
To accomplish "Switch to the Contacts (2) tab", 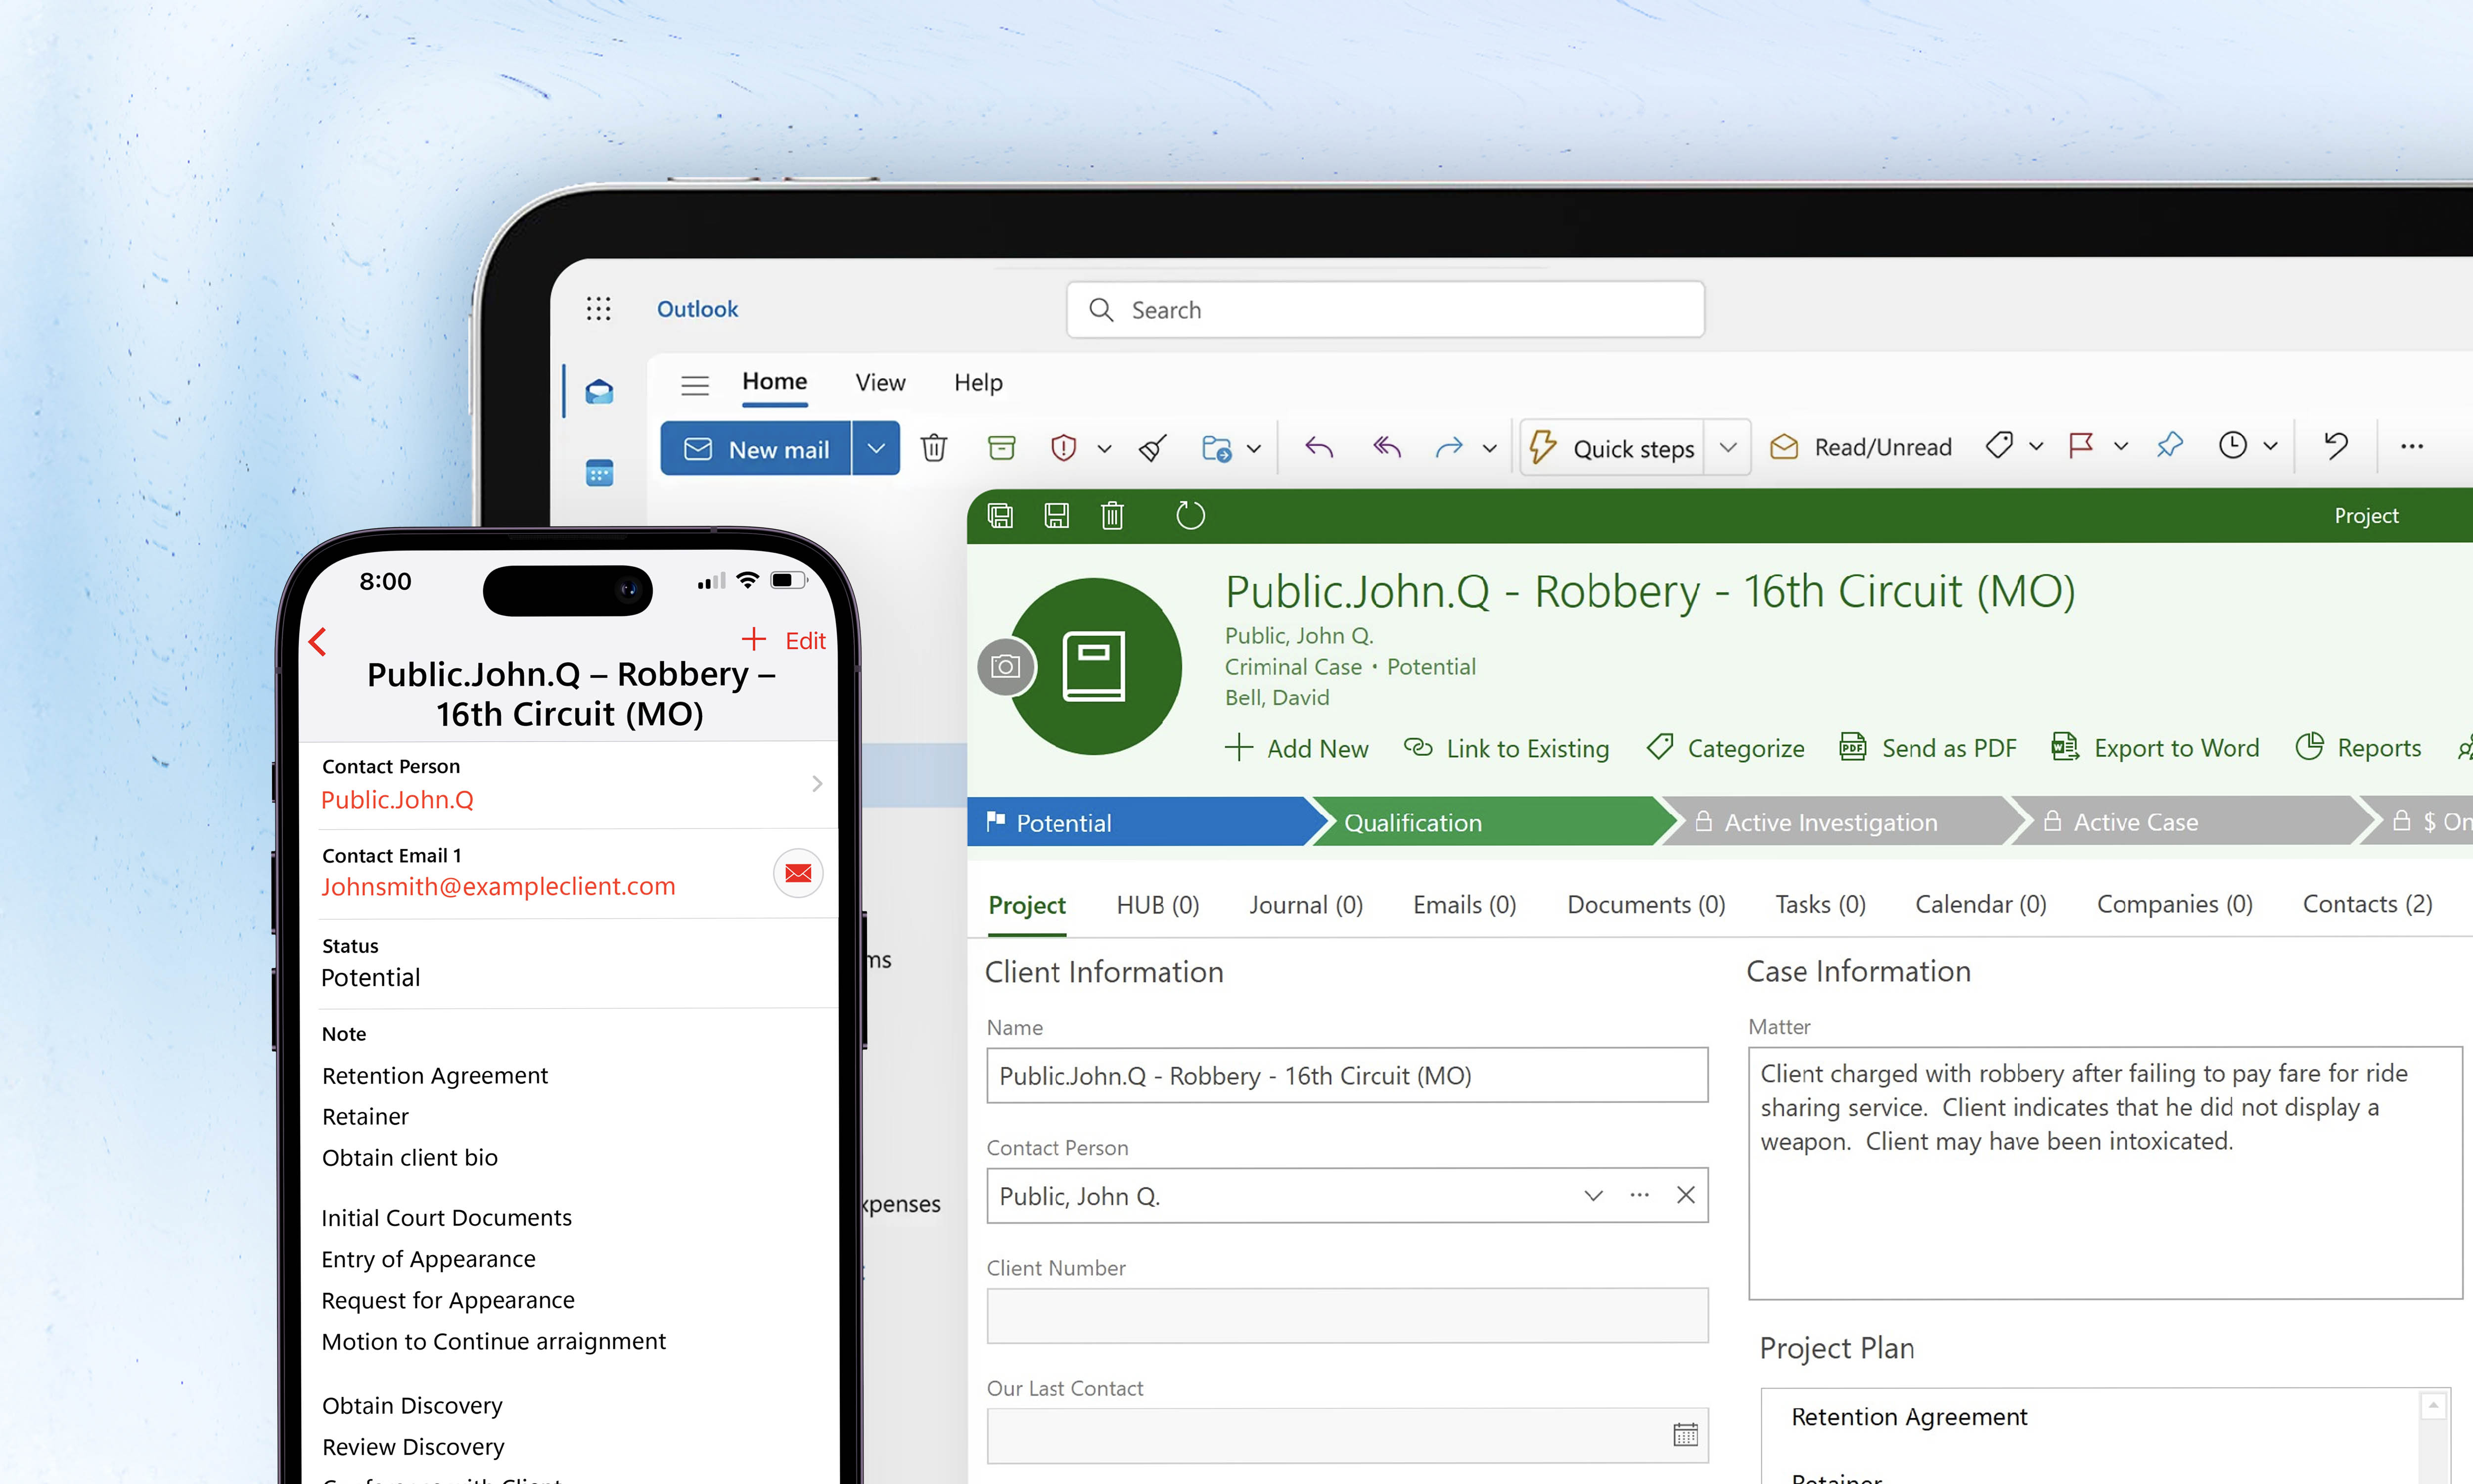I will (x=2367, y=904).
